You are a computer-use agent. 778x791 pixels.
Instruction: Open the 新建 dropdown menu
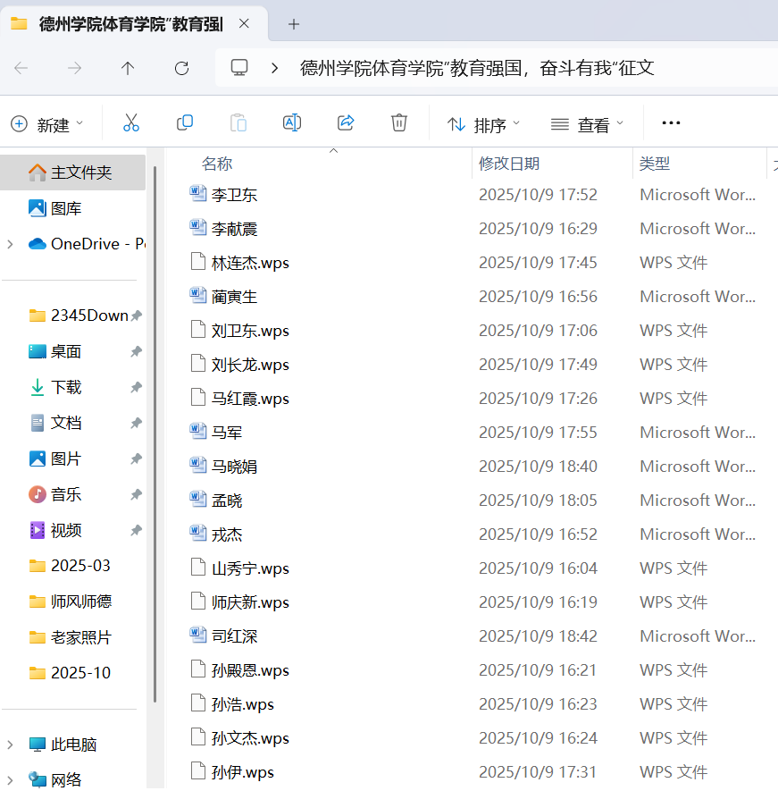coord(47,124)
